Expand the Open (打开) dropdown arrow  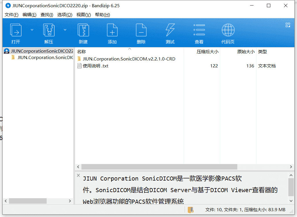[32, 30]
